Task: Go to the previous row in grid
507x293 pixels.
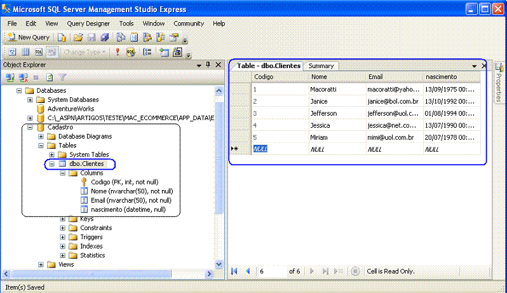Action: click(248, 271)
